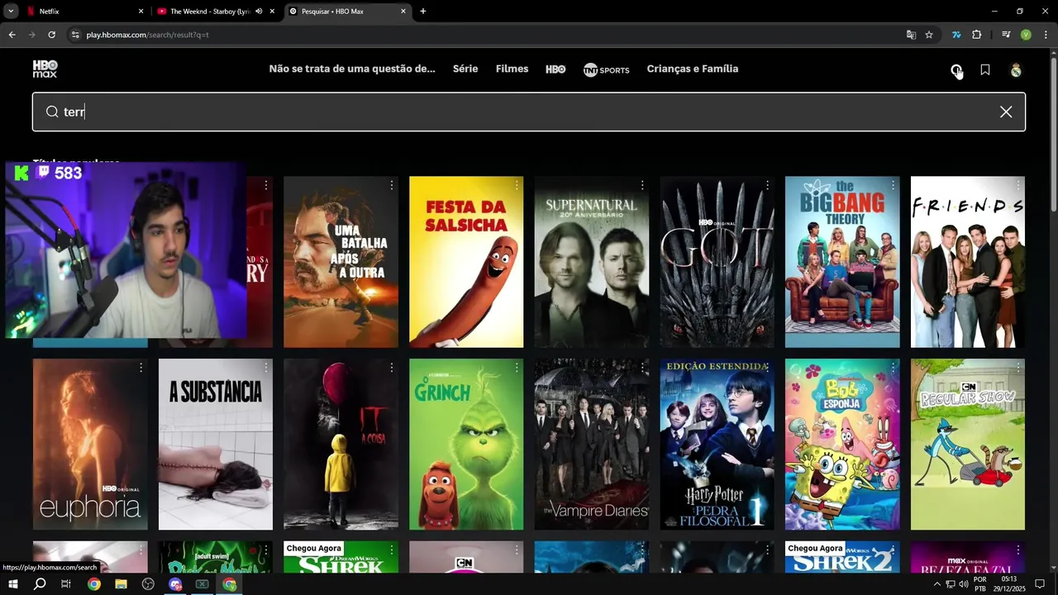This screenshot has height=595, width=1058.
Task: Bookmark this page with the star icon
Action: [929, 35]
